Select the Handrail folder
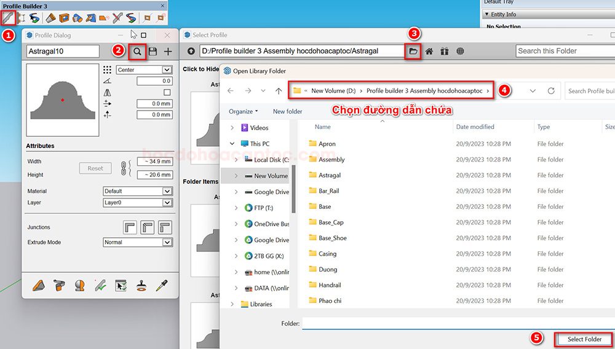 [330, 285]
